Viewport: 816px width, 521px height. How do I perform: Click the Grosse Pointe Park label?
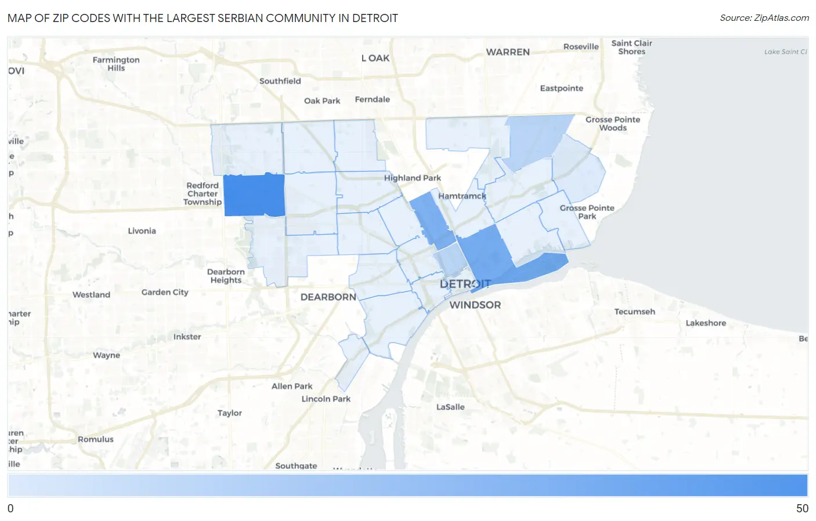pyautogui.click(x=587, y=212)
